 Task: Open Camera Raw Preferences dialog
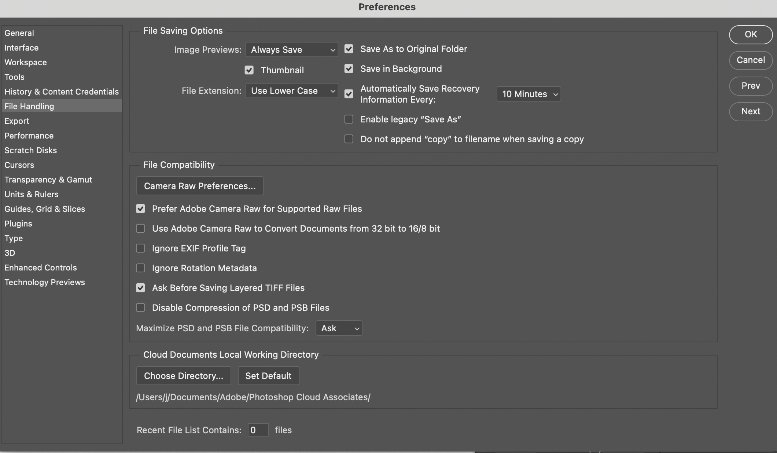[x=200, y=186]
